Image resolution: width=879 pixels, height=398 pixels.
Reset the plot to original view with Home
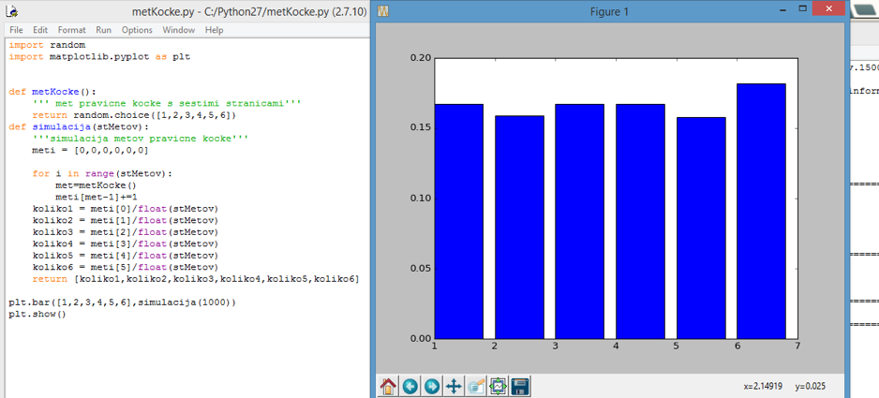(388, 386)
